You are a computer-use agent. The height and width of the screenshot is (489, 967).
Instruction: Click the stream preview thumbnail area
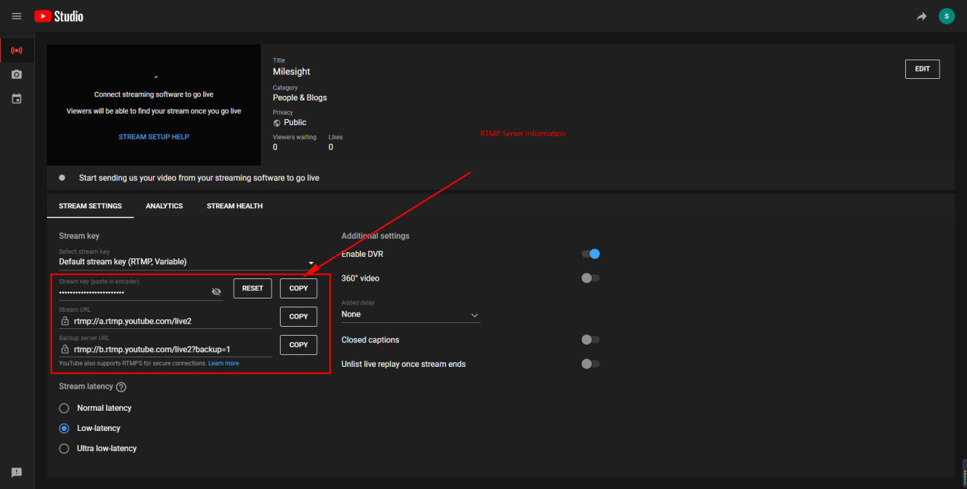(x=153, y=105)
